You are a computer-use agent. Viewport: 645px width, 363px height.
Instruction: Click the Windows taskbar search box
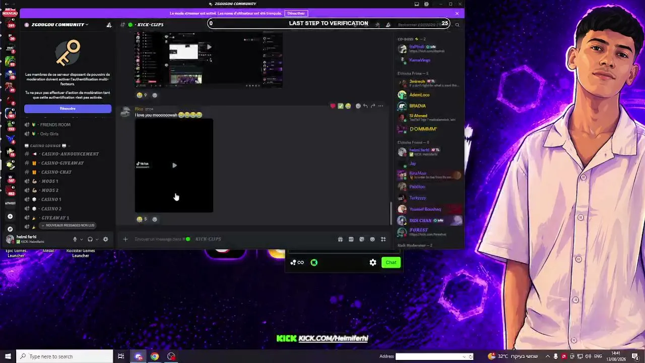coord(64,356)
